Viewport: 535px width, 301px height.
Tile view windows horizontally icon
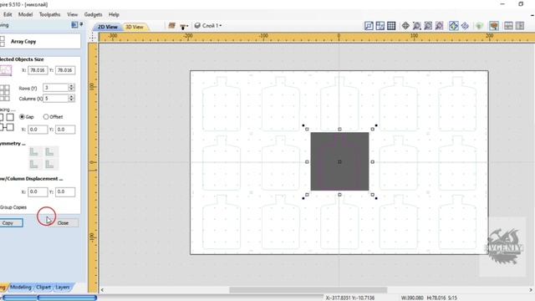(508, 26)
